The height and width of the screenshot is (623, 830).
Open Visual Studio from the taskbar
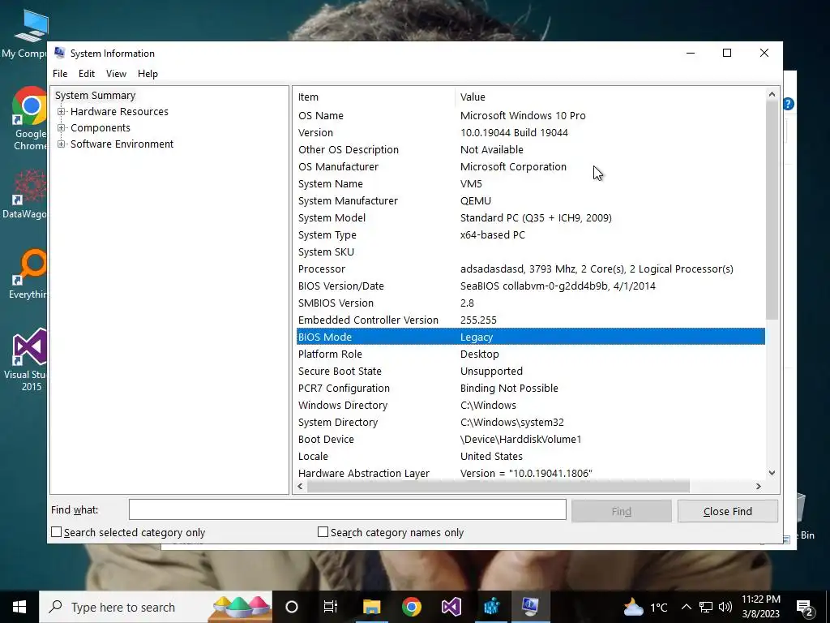(451, 607)
